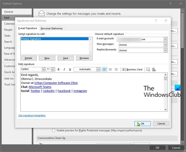Center the signature text
The image size is (186, 152).
[110, 69]
